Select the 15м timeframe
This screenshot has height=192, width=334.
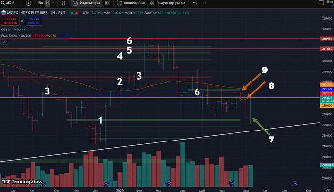40,3
